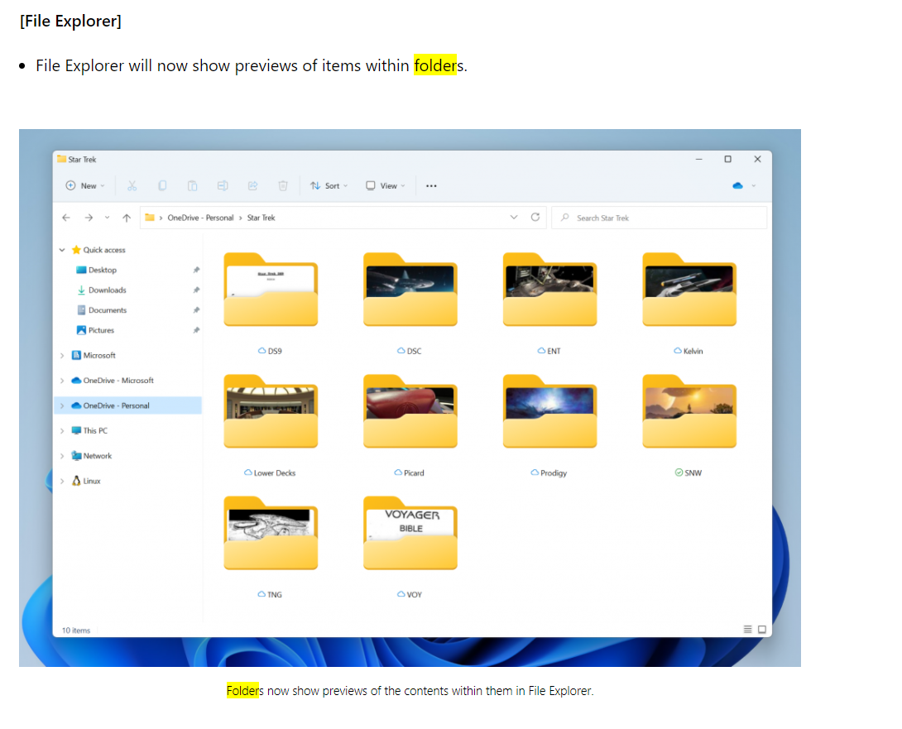Refresh the Star Trek folder view
Viewport: 902px width, 729px height.
[x=535, y=218]
